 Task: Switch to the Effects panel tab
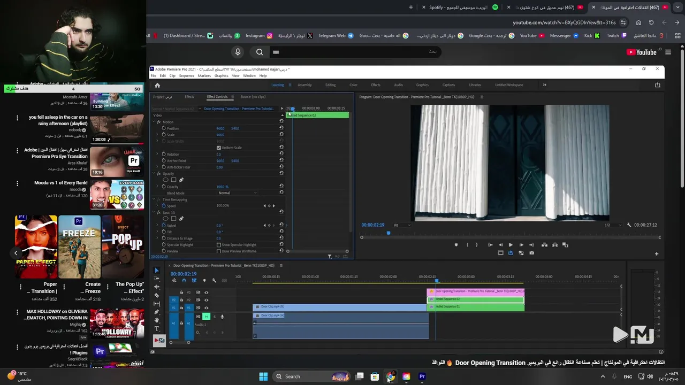tap(189, 97)
